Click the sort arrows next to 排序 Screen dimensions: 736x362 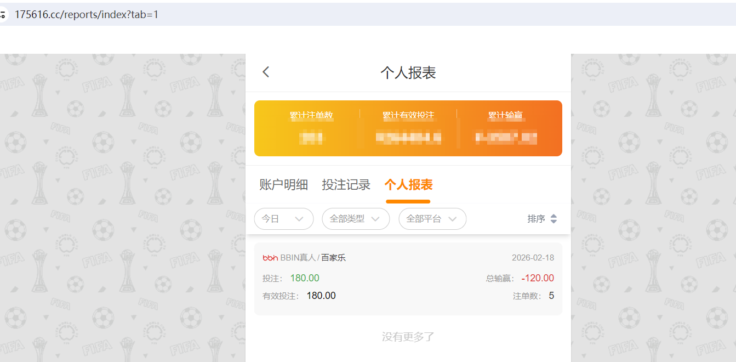pyautogui.click(x=554, y=218)
